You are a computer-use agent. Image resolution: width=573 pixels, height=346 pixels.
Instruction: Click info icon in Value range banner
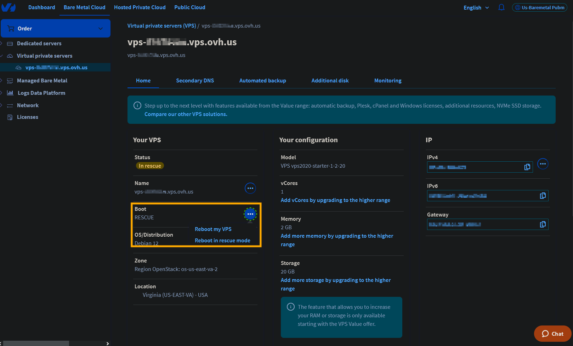tap(137, 105)
